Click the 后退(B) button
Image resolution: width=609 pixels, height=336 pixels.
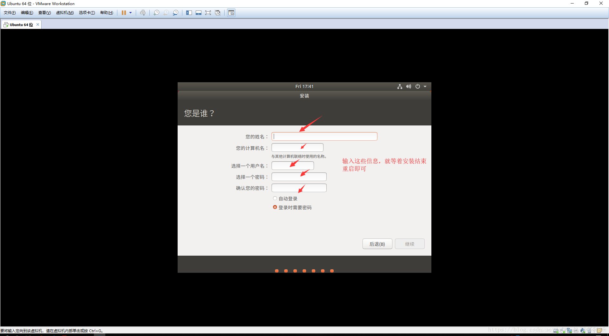coord(377,244)
